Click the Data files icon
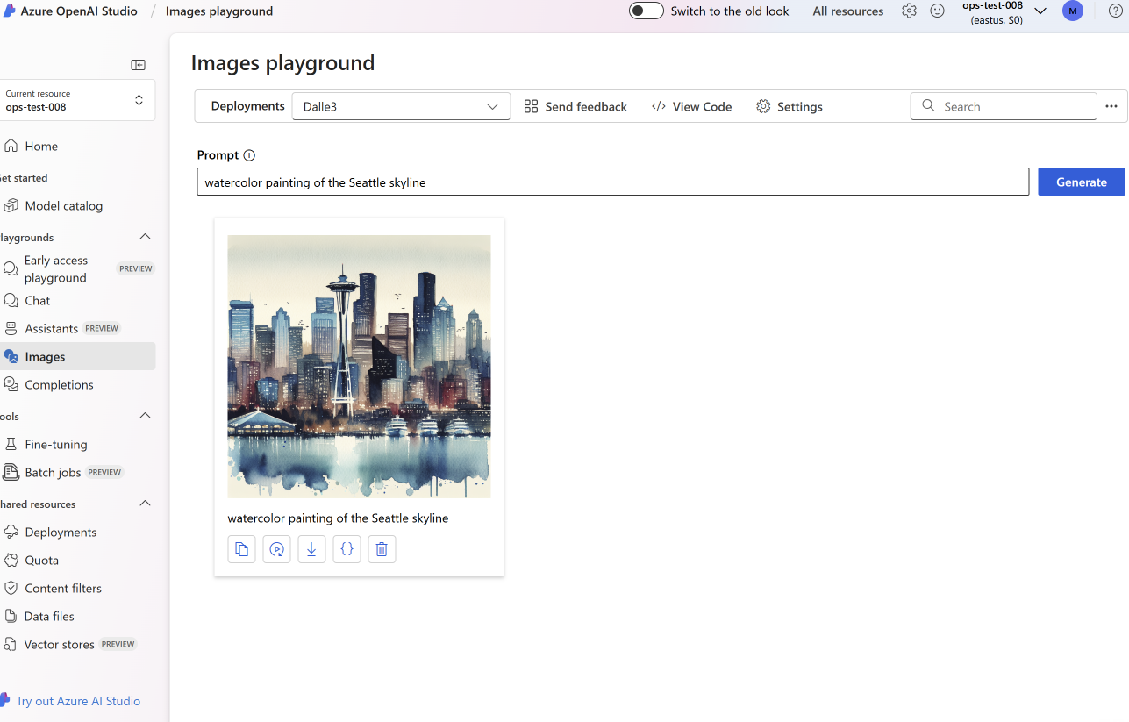 pos(11,616)
